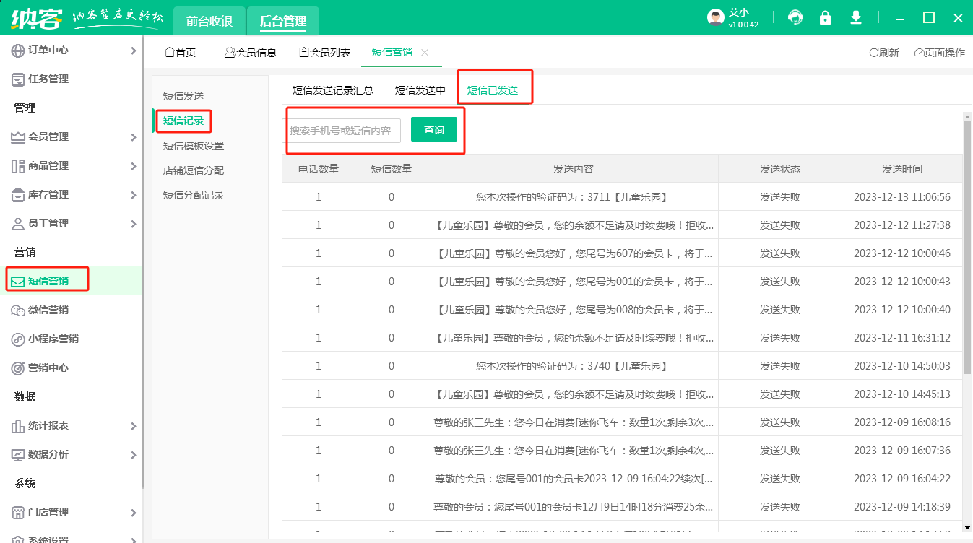Click the phone number search field
973x543 pixels.
(x=341, y=131)
